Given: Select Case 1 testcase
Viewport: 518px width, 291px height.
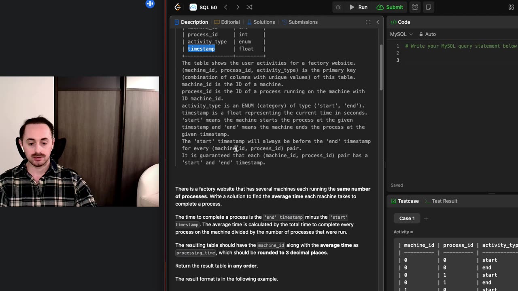Looking at the screenshot, I should pos(407,219).
